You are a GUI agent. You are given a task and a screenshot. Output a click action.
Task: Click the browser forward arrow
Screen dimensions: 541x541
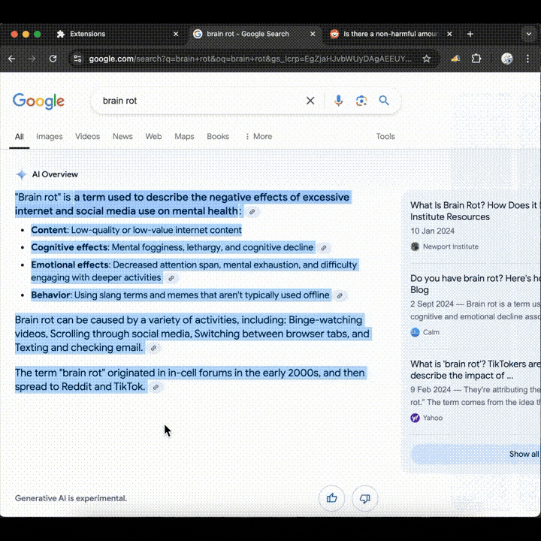tap(32, 59)
